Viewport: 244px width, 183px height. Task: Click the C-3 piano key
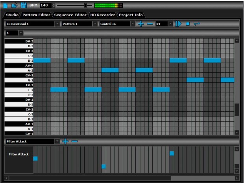tap(19, 56)
